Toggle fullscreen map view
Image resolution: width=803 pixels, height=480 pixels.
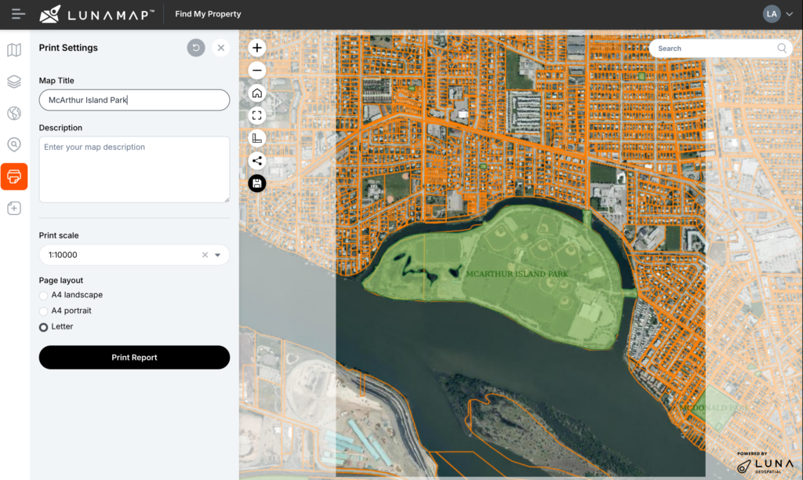click(257, 115)
